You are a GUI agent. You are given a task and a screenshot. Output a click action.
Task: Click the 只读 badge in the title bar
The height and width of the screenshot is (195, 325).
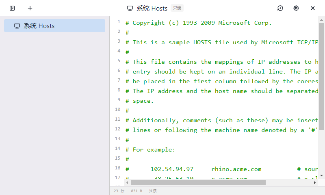tap(177, 8)
